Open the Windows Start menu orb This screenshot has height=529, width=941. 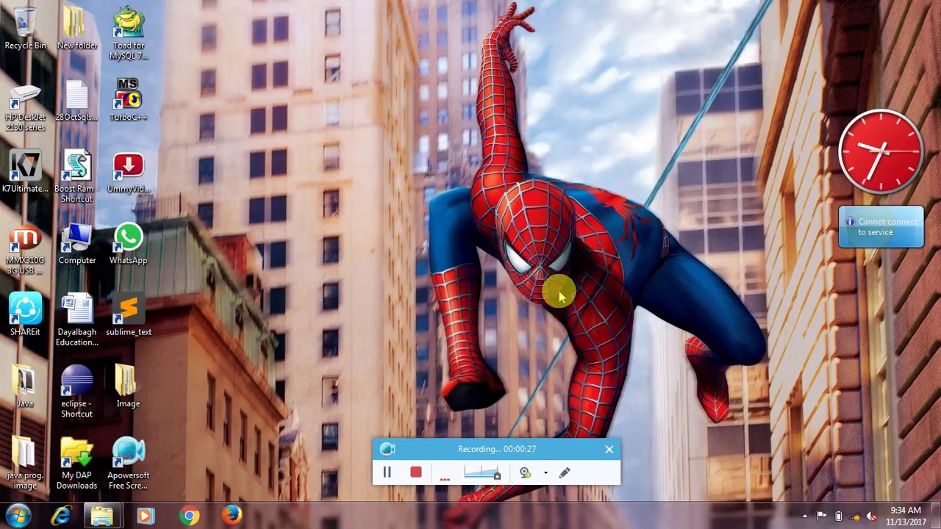click(18, 516)
